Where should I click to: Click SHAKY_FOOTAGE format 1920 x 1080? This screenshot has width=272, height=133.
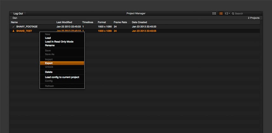tap(105, 27)
